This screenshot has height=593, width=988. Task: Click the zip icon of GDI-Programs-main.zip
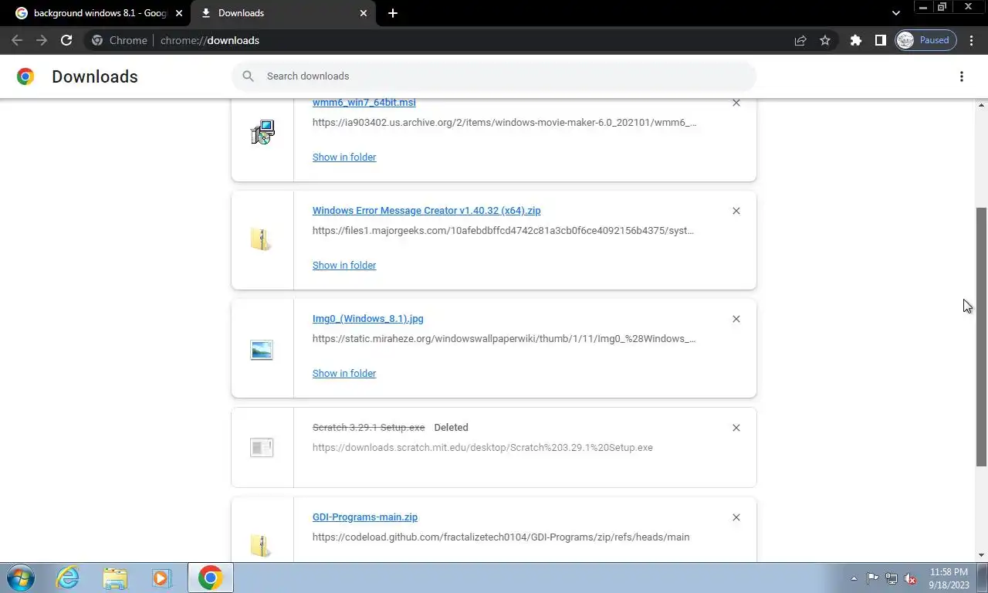262,545
